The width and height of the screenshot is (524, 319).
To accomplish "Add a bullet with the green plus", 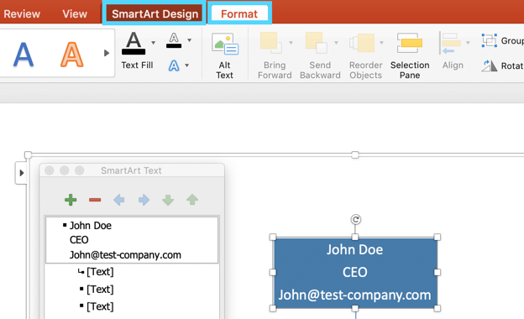I will 71,200.
